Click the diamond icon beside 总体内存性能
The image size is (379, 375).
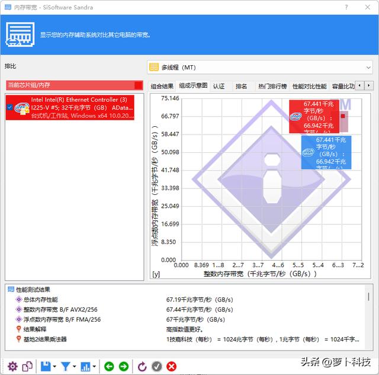click(x=18, y=300)
